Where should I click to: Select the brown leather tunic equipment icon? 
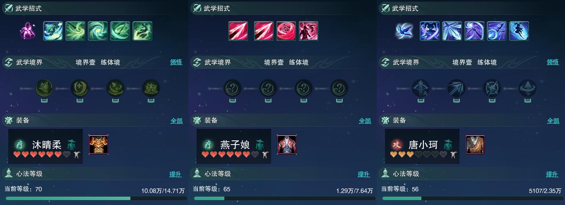tap(475, 145)
